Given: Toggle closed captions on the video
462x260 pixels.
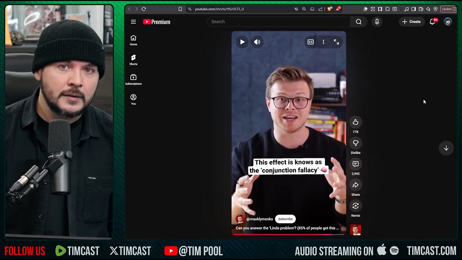Looking at the screenshot, I should point(310,42).
